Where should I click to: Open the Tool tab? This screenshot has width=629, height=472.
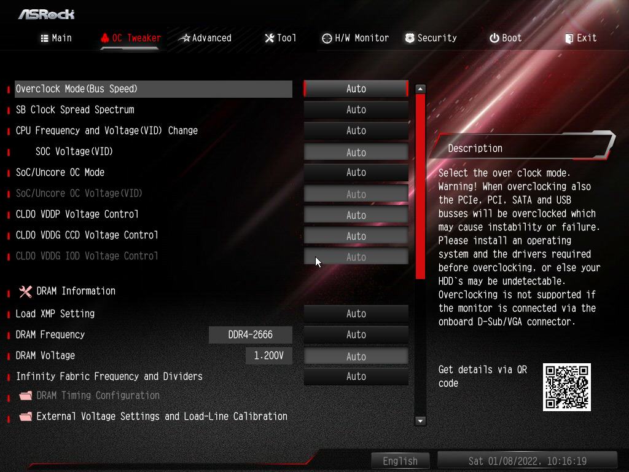[x=280, y=38]
